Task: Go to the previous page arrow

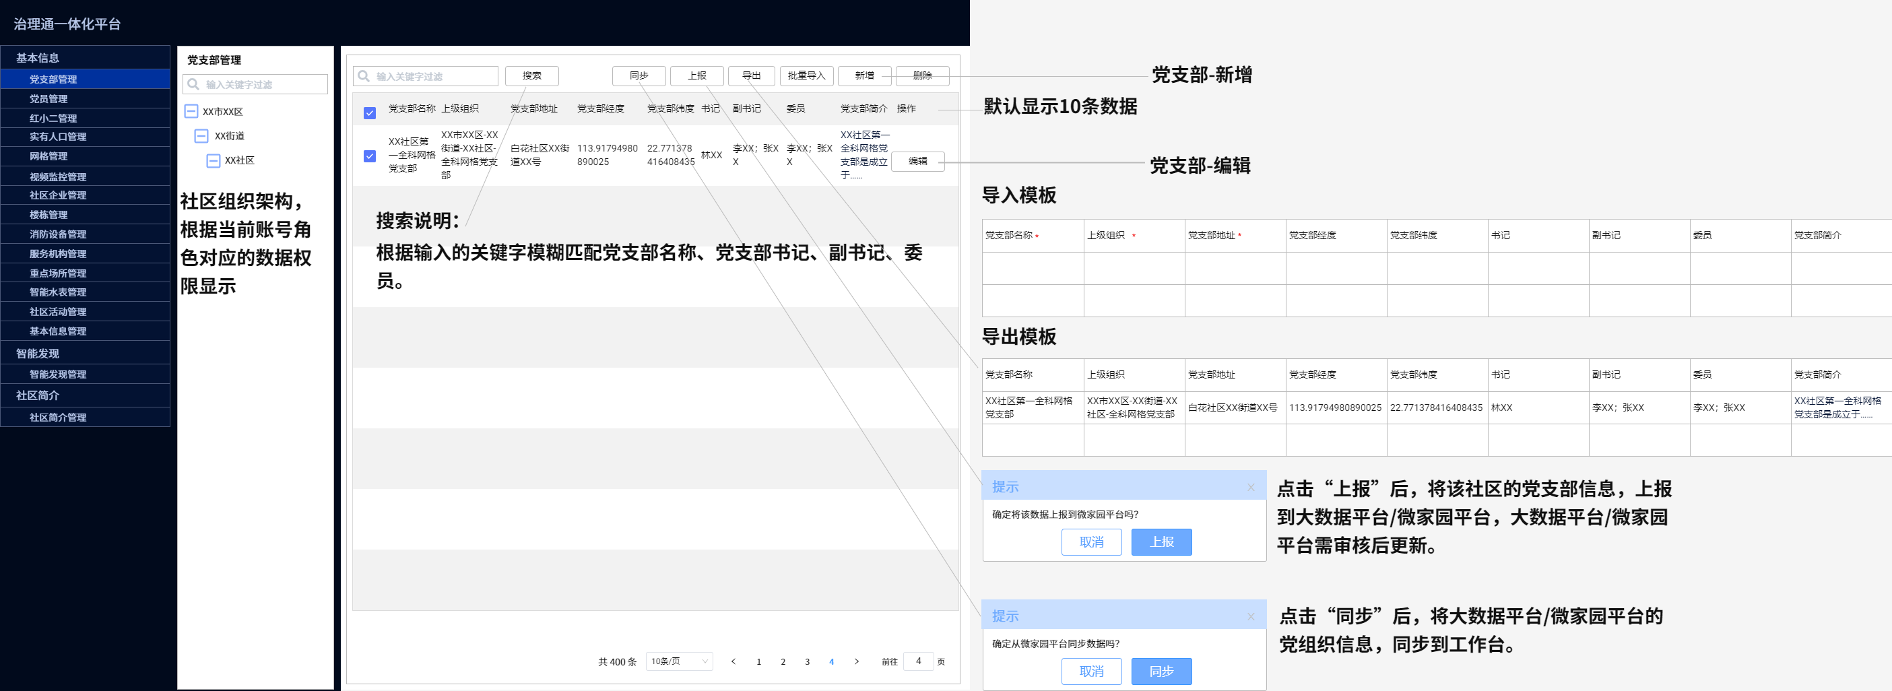Action: (733, 661)
